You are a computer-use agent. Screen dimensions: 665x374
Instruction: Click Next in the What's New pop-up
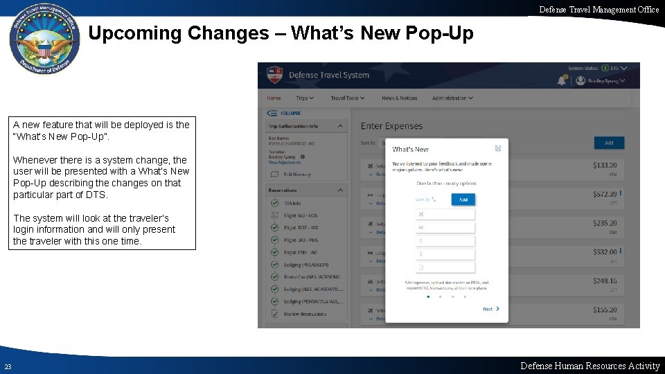click(491, 309)
